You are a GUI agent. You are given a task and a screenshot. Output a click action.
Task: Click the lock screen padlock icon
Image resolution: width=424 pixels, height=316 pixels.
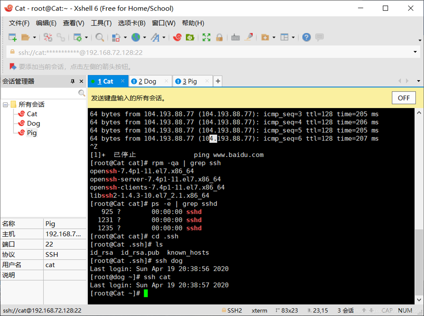click(219, 37)
